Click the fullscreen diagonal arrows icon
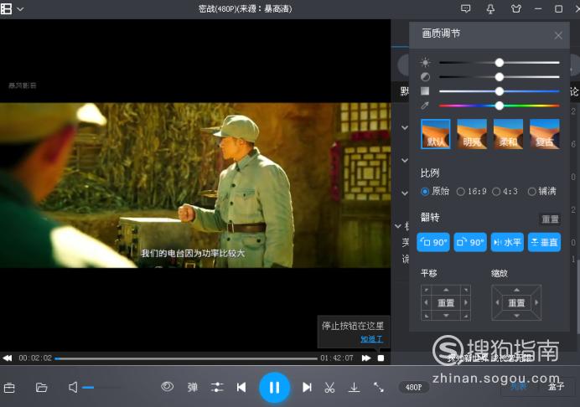Viewport: 580px width, 407px height. 378,388
